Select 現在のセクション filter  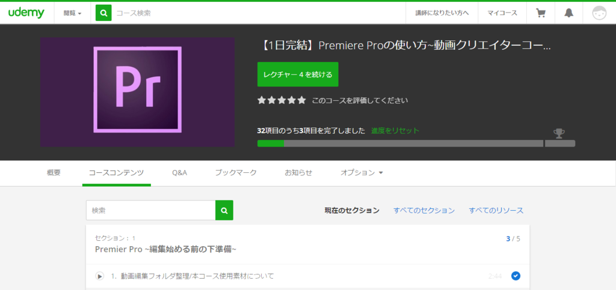351,211
